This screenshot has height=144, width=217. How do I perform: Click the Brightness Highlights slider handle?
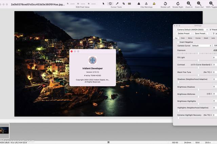198,104
